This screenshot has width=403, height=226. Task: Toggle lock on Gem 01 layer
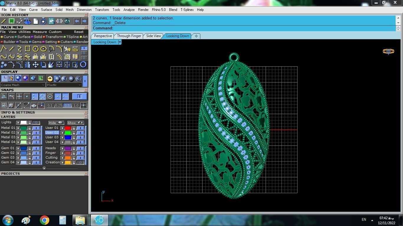coord(30,148)
